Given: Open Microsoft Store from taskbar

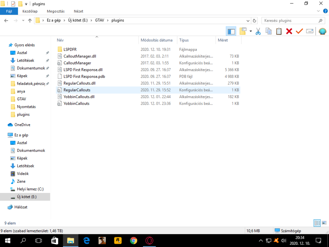Looking at the screenshot, I should (x=55, y=240).
